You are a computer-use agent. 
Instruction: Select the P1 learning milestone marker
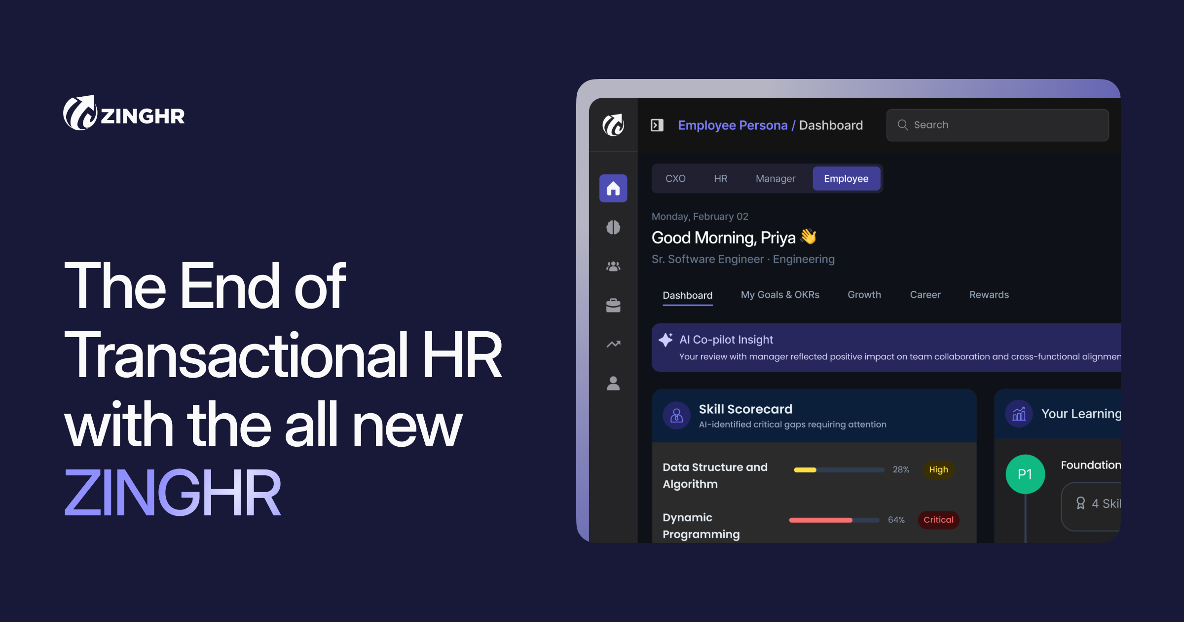1025,474
